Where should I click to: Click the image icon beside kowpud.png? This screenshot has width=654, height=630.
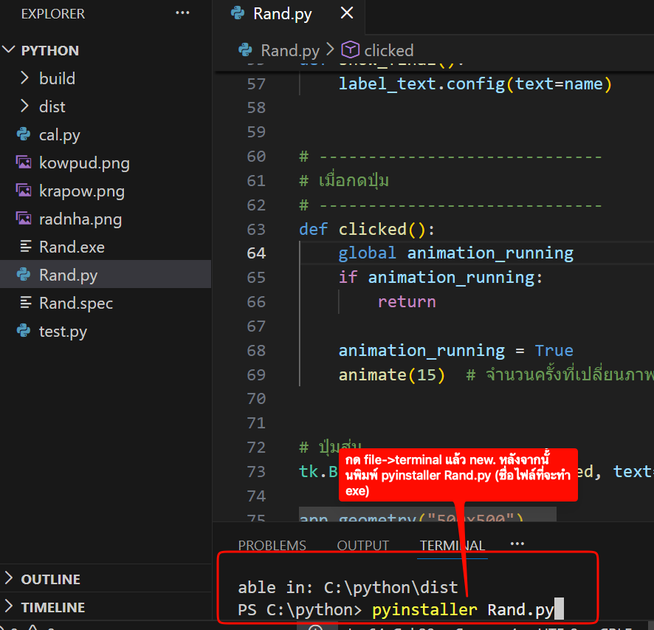click(x=24, y=163)
